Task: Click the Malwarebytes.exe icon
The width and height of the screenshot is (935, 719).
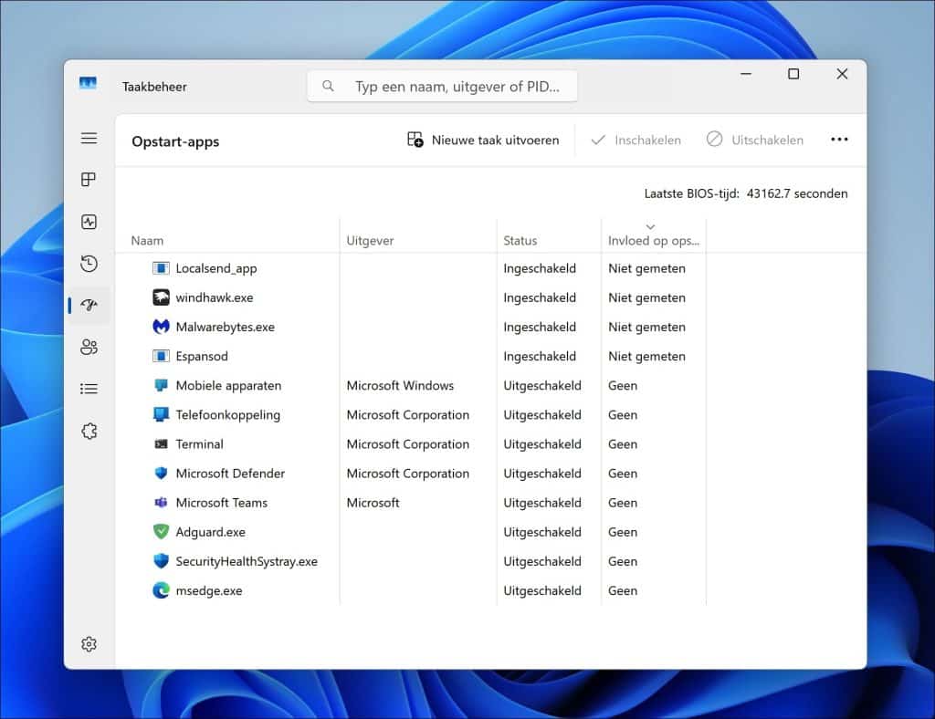Action: (161, 327)
